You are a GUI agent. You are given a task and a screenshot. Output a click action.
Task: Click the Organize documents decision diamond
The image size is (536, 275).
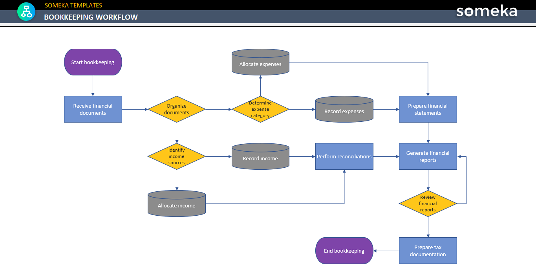point(176,109)
